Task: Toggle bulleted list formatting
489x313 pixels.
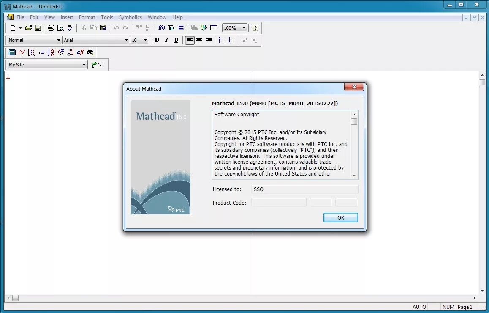Action: tap(222, 40)
